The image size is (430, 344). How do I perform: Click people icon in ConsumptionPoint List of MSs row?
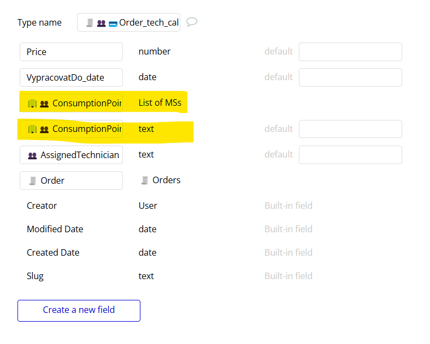click(x=44, y=104)
